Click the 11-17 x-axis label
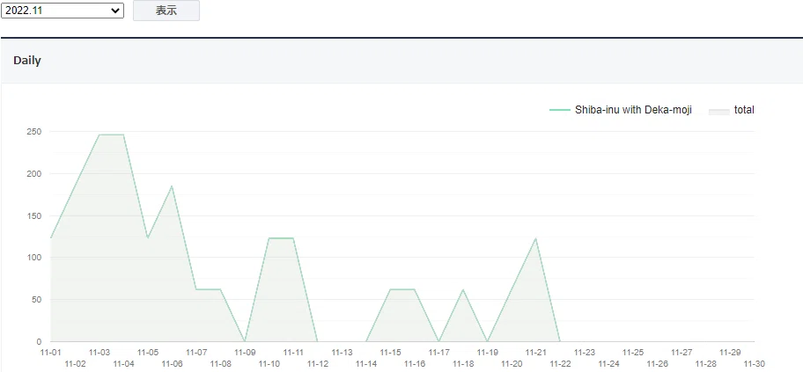The image size is (803, 372). point(438,353)
